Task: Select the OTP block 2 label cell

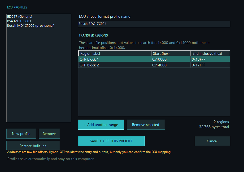Action: 115,65
